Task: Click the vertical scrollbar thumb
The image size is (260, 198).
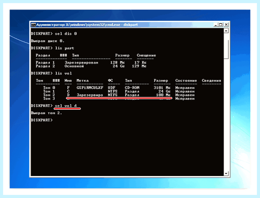Action: (x=226, y=49)
